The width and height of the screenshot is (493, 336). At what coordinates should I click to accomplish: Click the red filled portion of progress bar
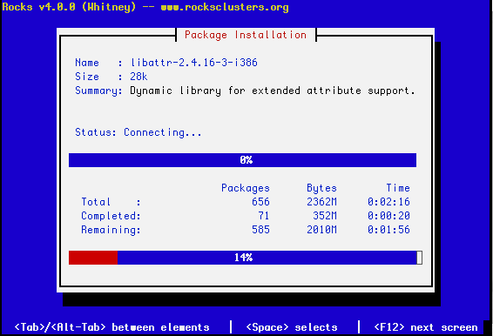[93, 258]
